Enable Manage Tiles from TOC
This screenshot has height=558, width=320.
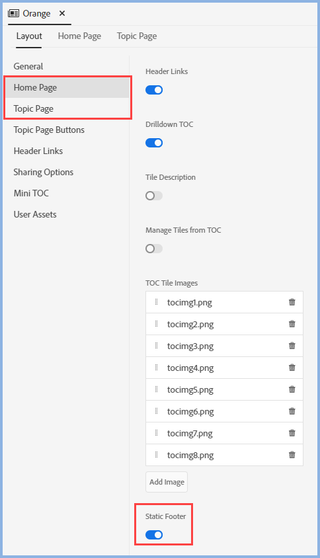154,249
